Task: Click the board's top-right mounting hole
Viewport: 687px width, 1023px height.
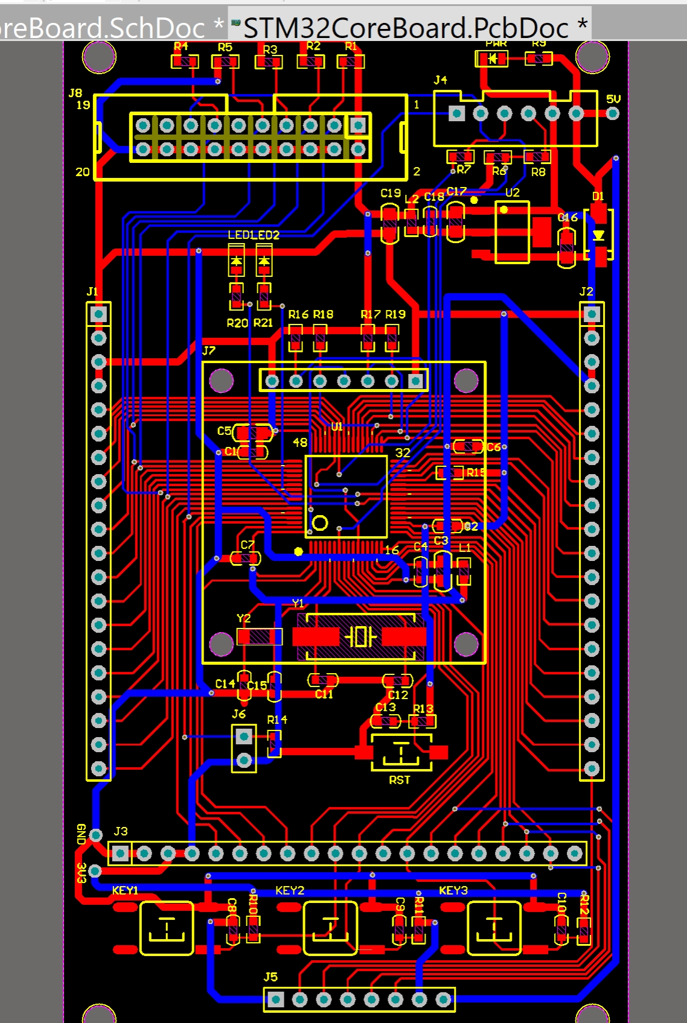Action: tap(592, 56)
